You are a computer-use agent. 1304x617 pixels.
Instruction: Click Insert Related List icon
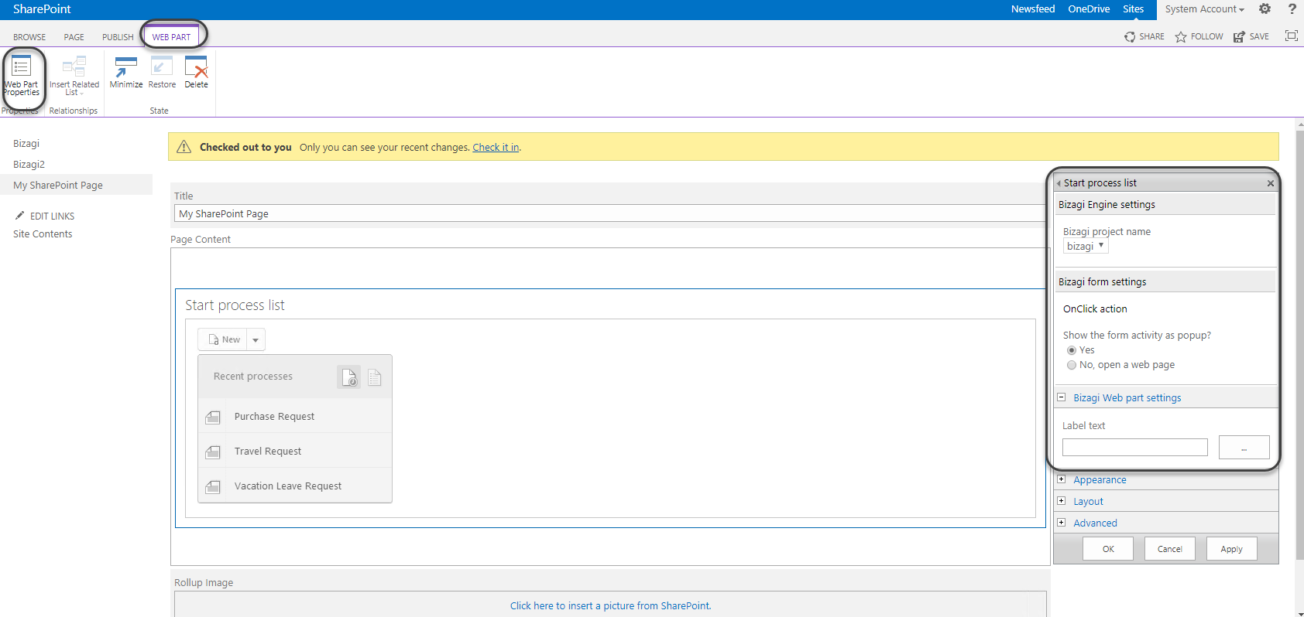(74, 66)
